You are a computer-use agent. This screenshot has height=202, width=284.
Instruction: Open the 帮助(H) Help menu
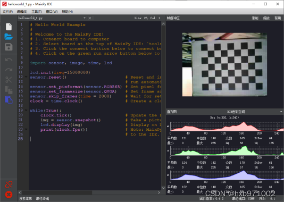(68, 12)
